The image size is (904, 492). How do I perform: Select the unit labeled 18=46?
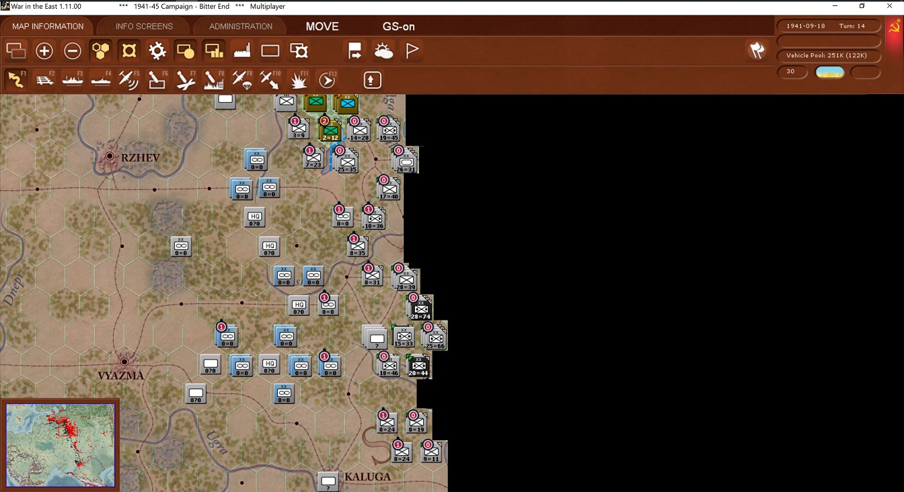pyautogui.click(x=389, y=366)
